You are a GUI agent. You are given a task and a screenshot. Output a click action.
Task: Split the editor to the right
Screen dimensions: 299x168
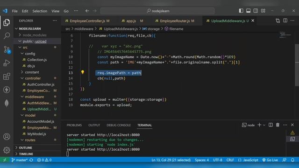click(285, 21)
